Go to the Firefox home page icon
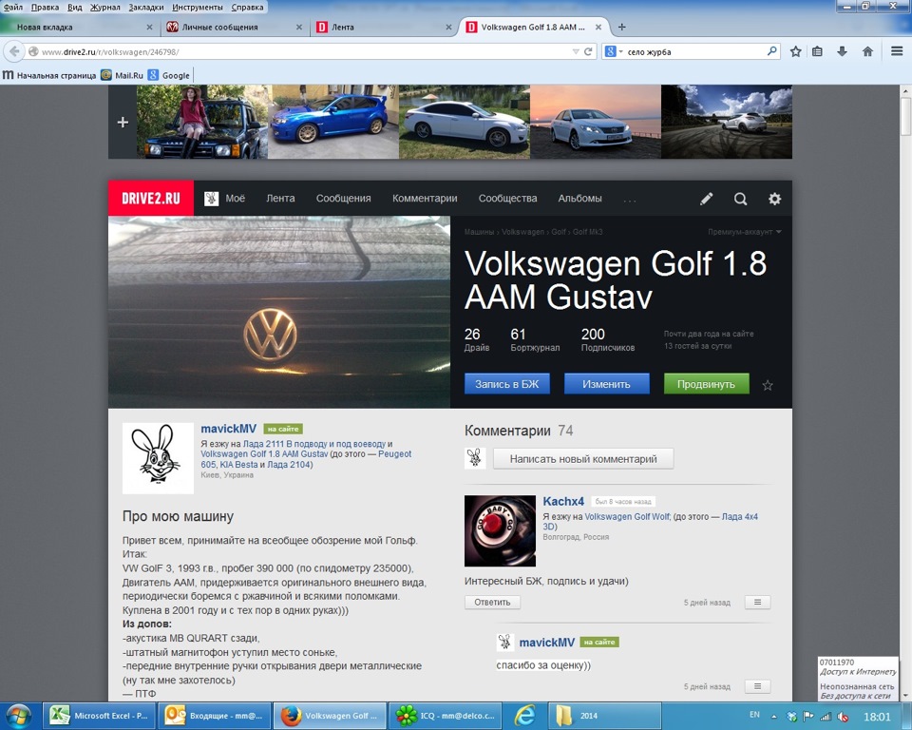 pos(867,52)
